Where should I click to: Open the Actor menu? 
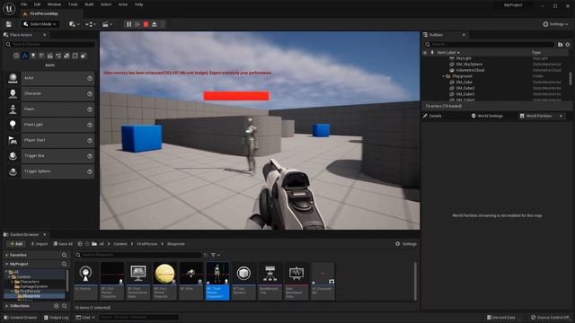(123, 4)
